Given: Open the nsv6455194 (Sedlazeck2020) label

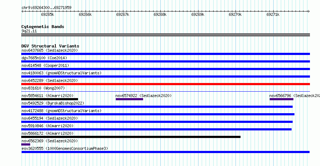Looking at the screenshot, I should point(50,118).
